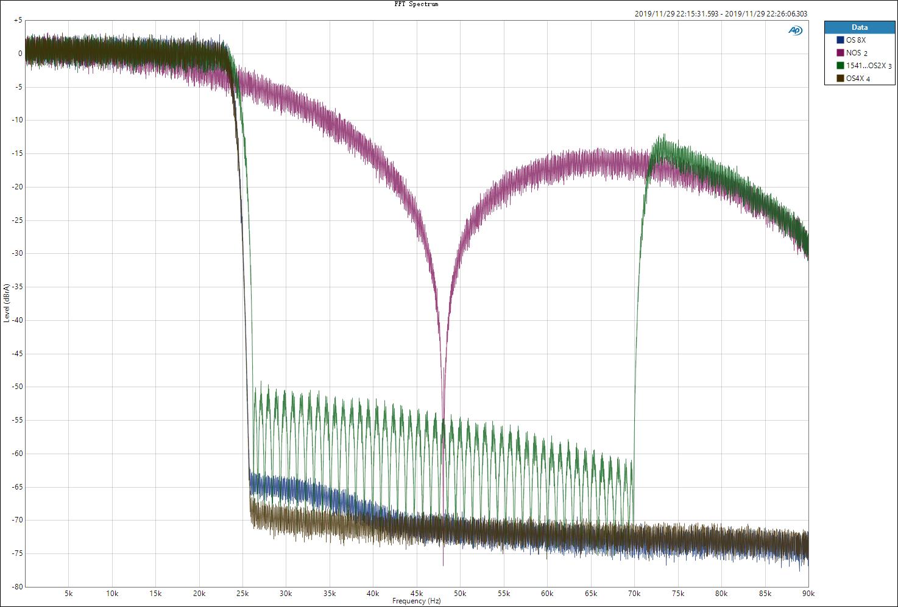Click the green 1541...OS2X legend swatch
The height and width of the screenshot is (607, 898).
[x=840, y=66]
